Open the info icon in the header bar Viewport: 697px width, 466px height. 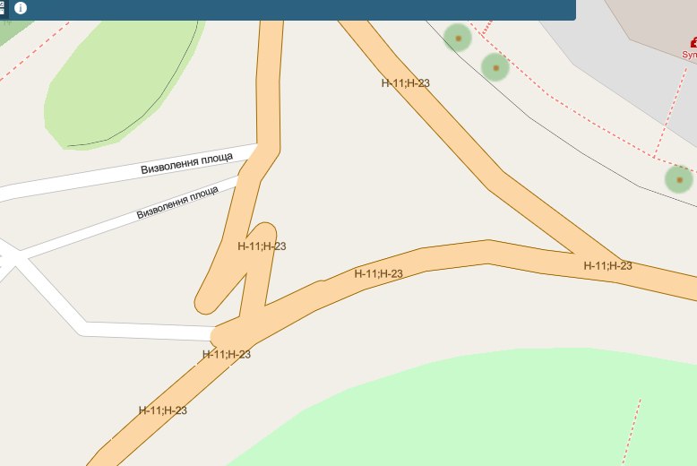pyautogui.click(x=21, y=7)
